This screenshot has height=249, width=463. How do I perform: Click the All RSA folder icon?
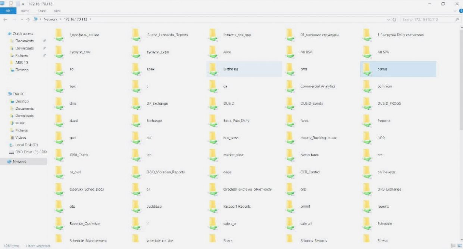click(x=290, y=52)
